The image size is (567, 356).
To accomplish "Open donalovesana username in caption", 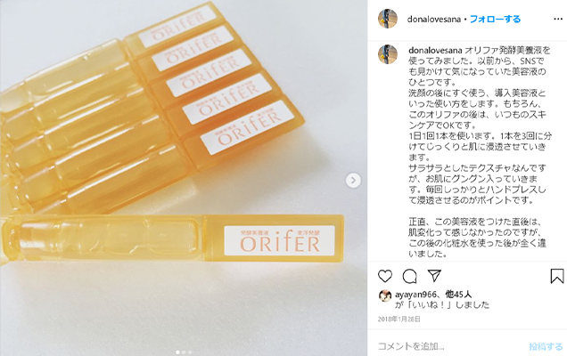I will click(x=435, y=50).
